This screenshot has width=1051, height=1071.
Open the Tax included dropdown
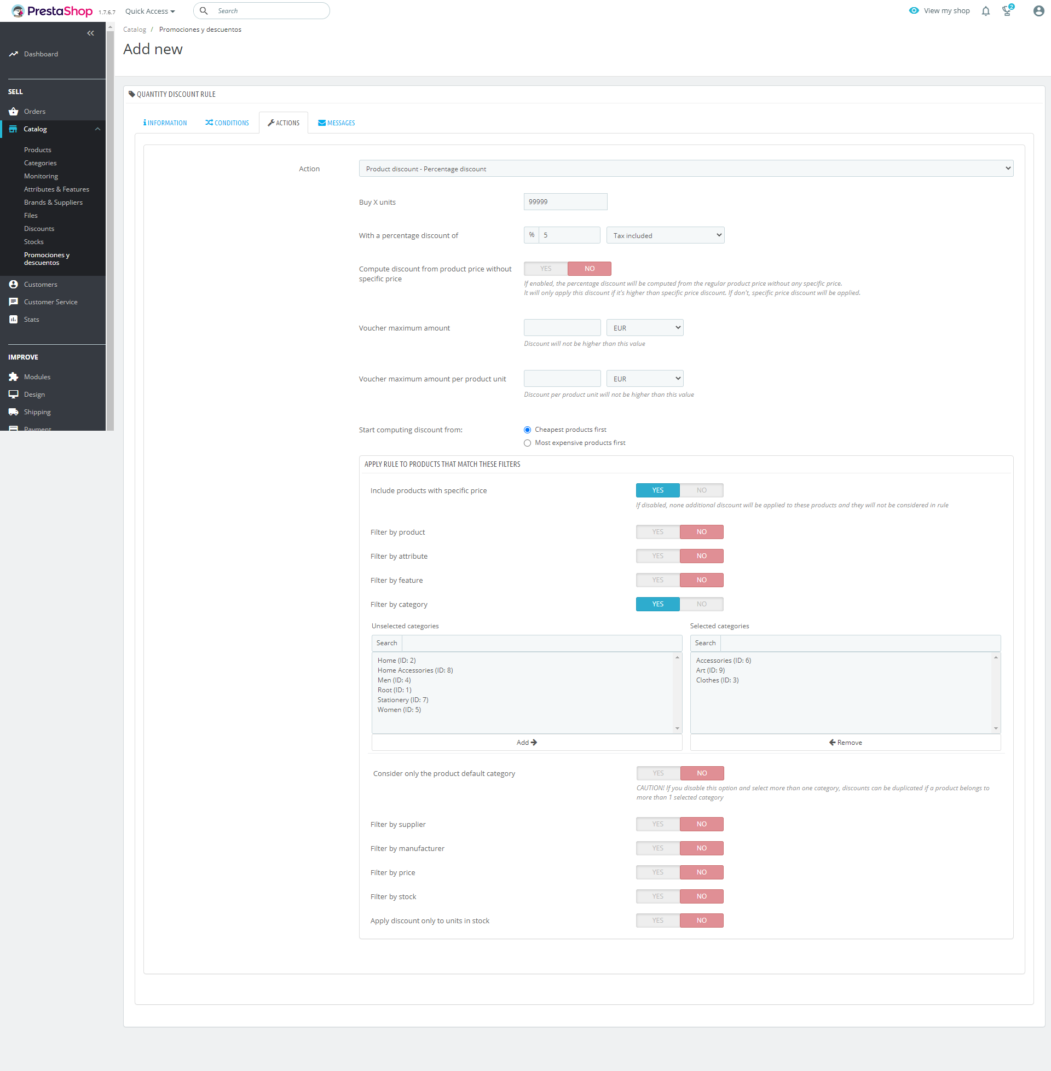pyautogui.click(x=665, y=236)
